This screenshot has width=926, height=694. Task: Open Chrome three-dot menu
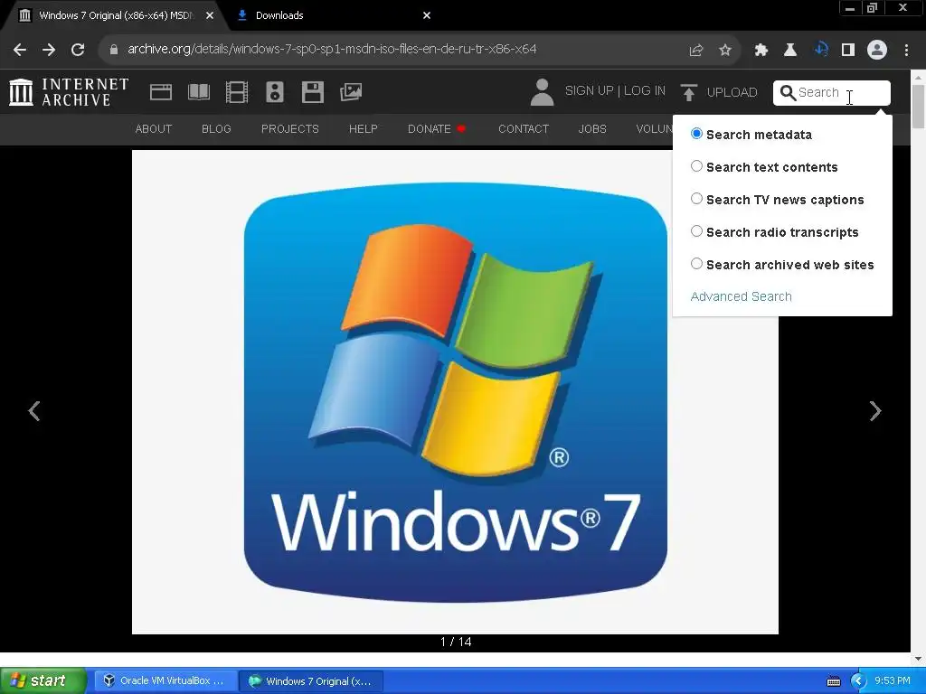tap(906, 50)
